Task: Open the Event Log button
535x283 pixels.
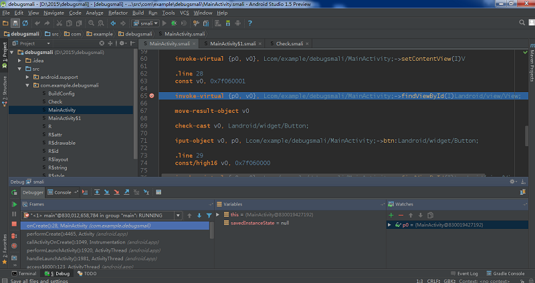Action: pyautogui.click(x=464, y=274)
